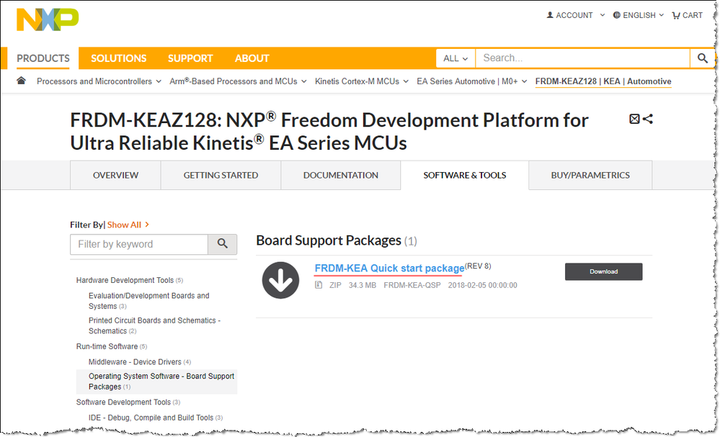
Task: Open the ALL search category dropdown
Action: [455, 58]
